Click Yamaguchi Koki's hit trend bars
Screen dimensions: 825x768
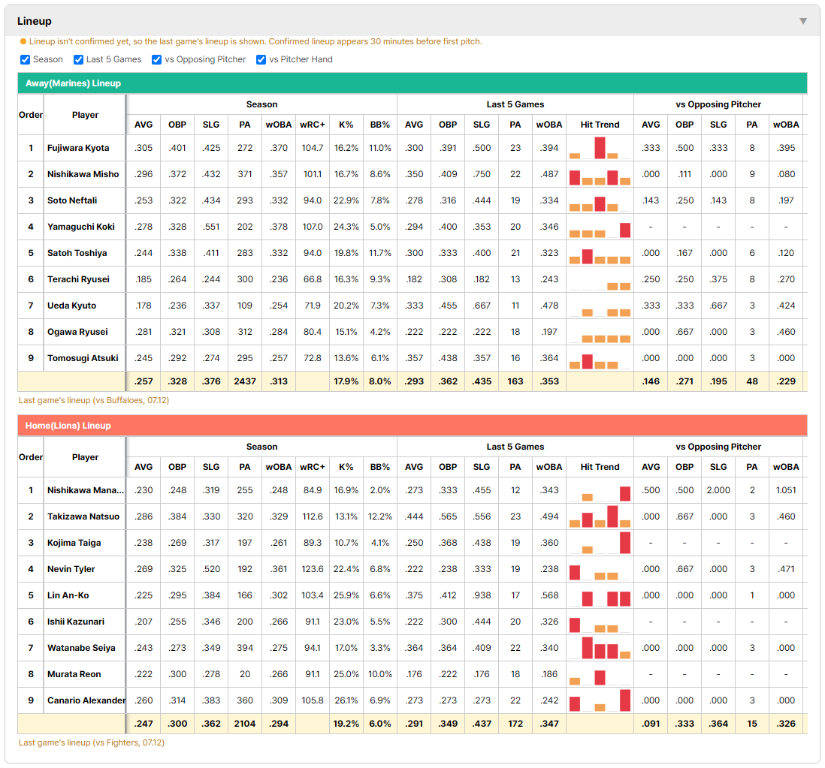600,227
